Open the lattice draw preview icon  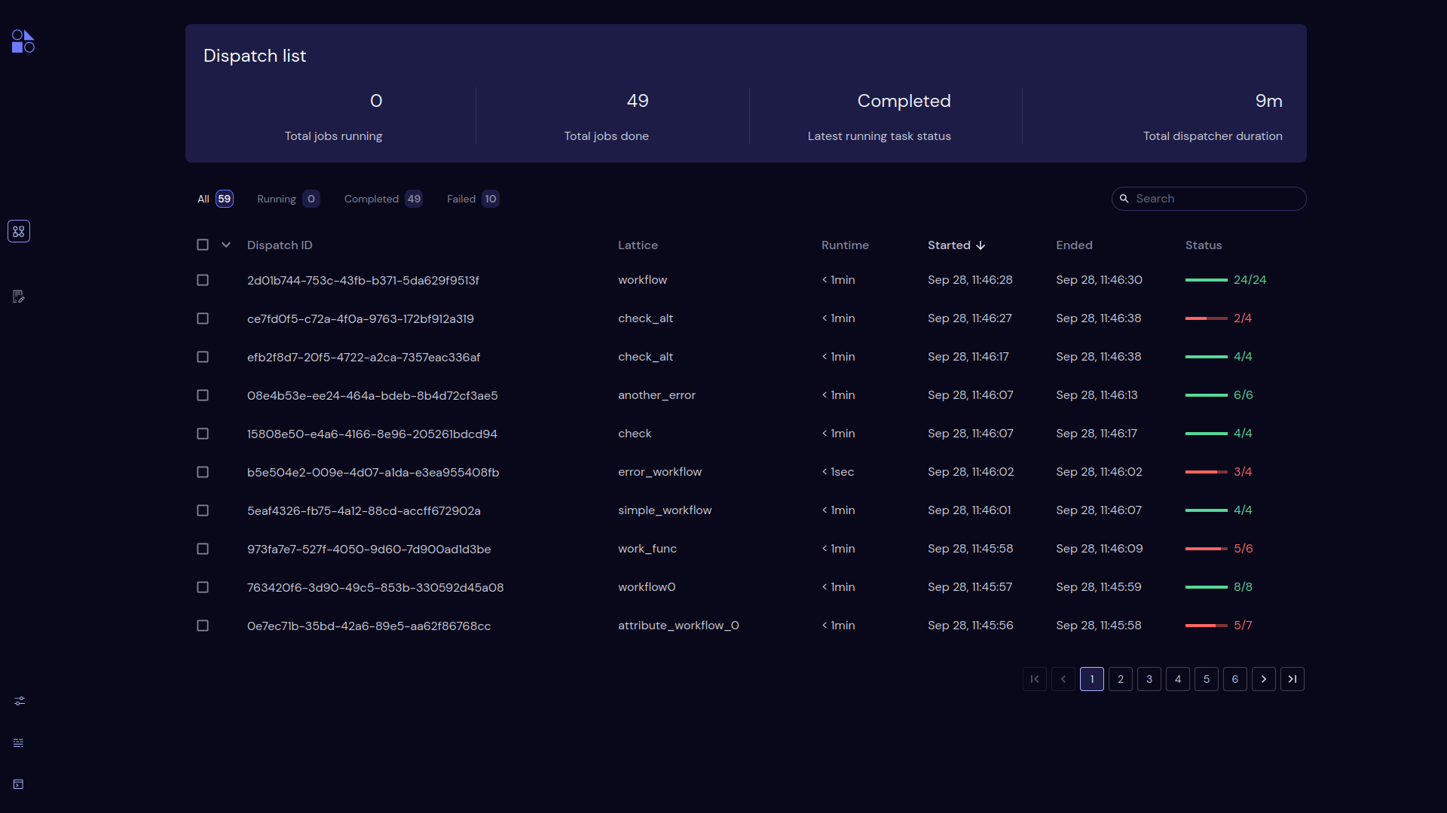(19, 297)
